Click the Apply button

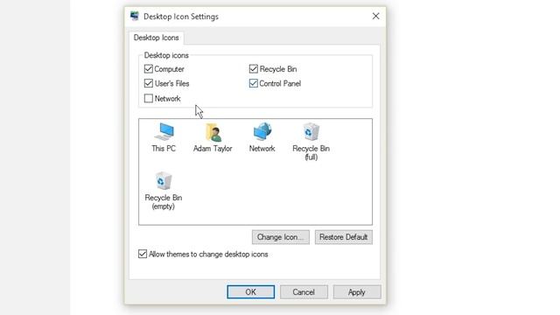(357, 291)
